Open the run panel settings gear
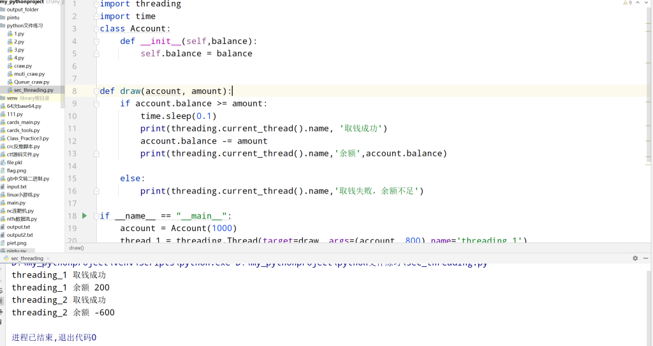653x346 pixels. (635, 258)
